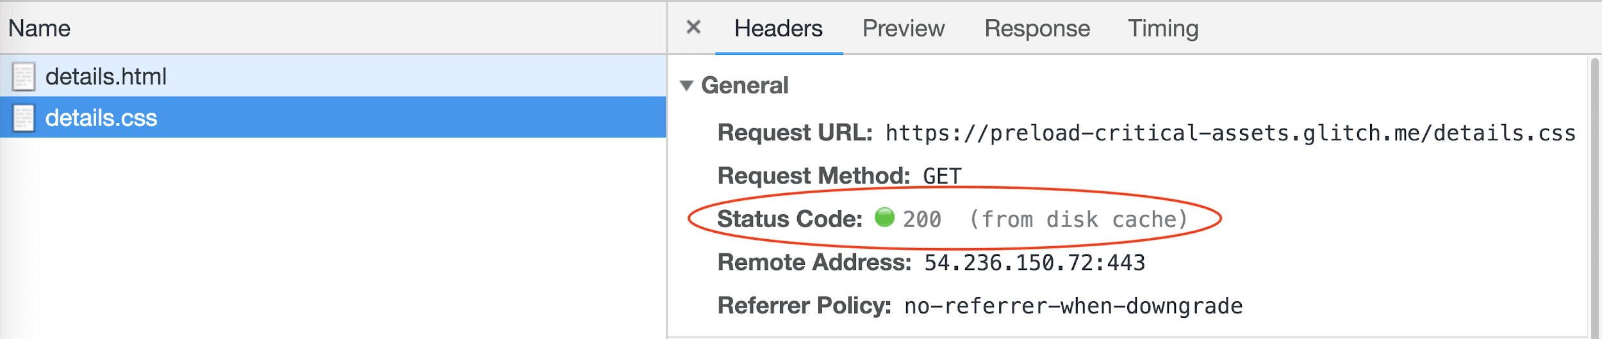
Task: Click the Request URL value
Action: point(1230,133)
